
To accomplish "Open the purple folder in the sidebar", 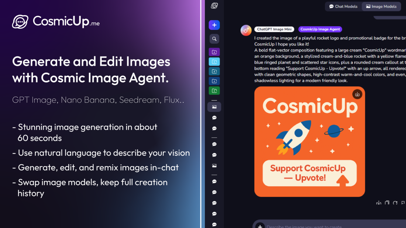I will pos(214,52).
